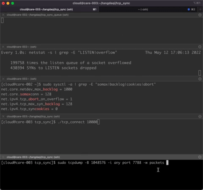The image size is (203, 190).
Task: Click the tcp_sync_queue pane title bar
Action: (101, 15)
